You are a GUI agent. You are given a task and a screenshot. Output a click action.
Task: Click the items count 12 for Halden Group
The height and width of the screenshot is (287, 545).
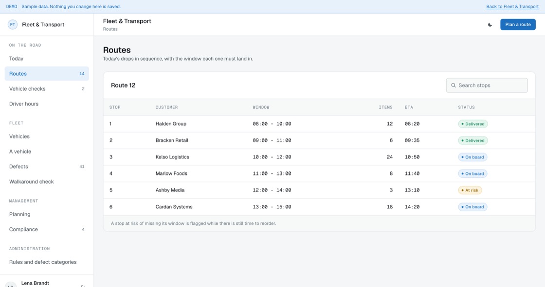click(390, 124)
